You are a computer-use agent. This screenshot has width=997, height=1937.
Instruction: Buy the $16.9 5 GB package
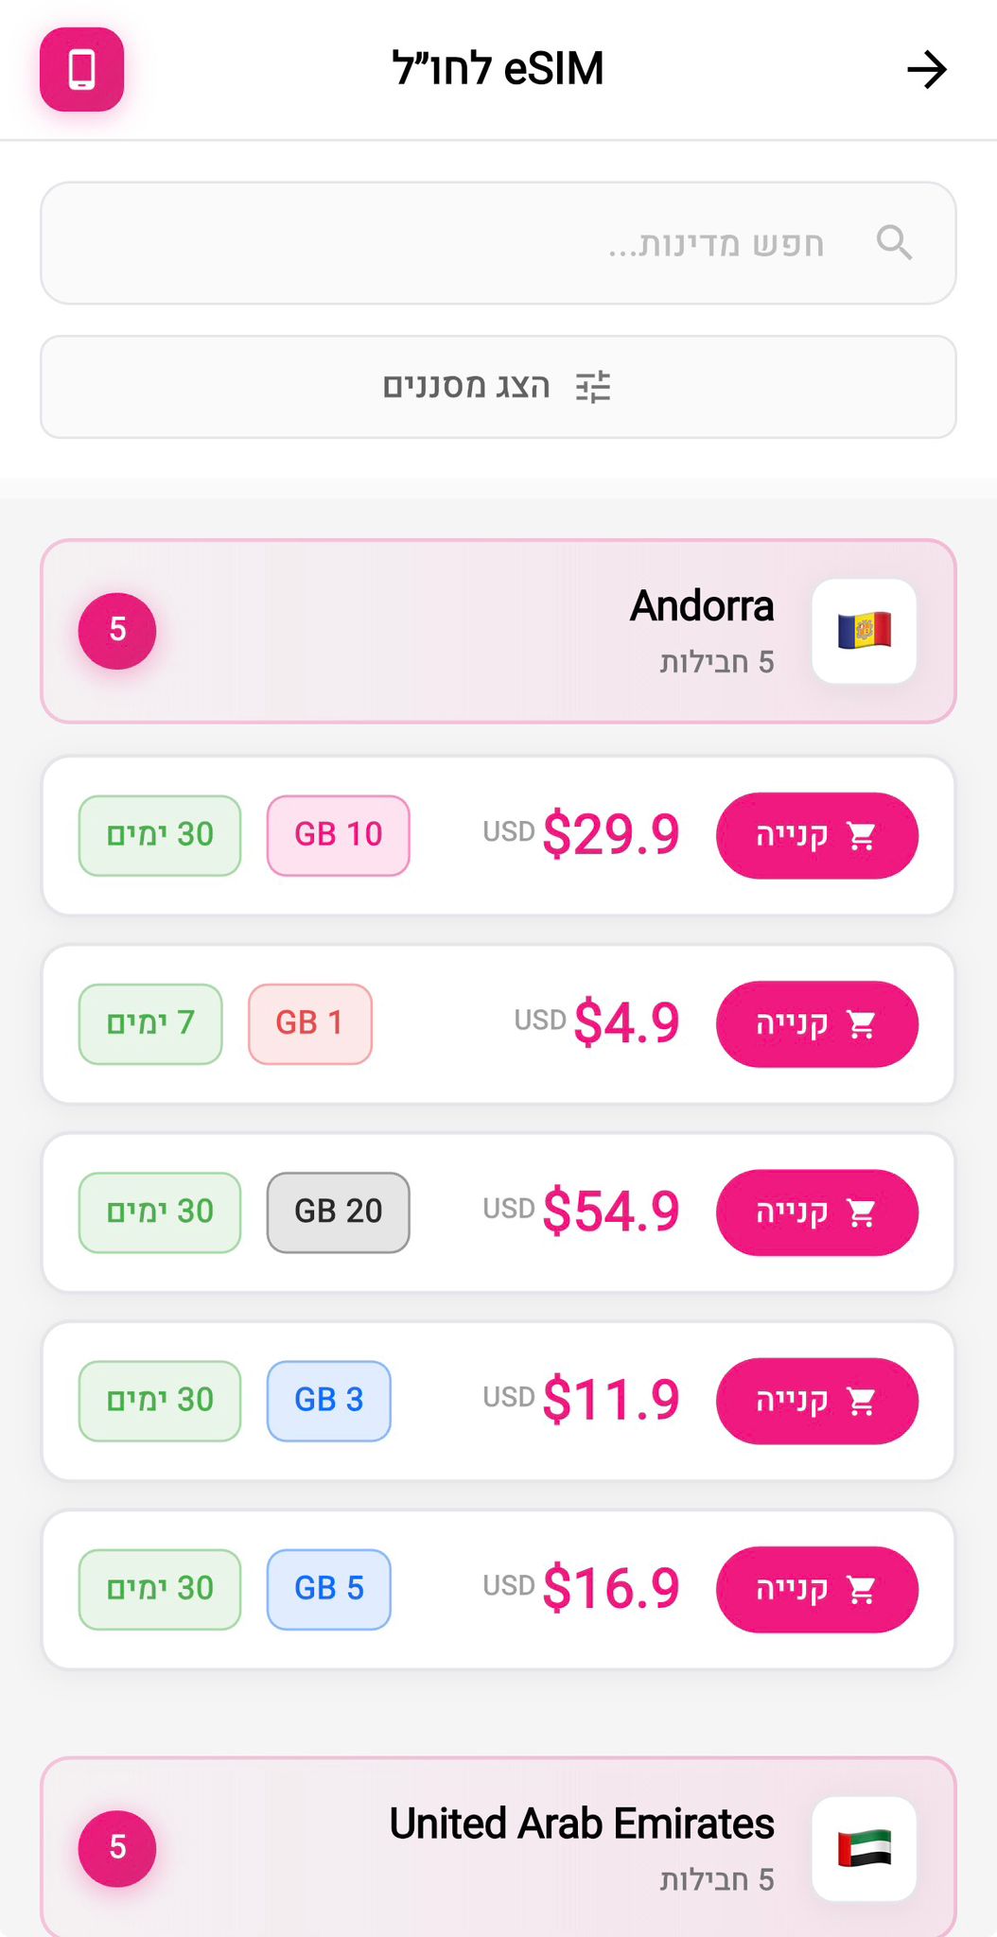click(817, 1589)
